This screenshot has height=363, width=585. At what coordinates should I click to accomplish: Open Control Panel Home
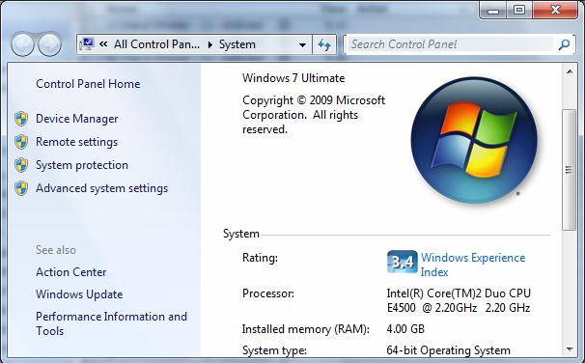click(88, 84)
